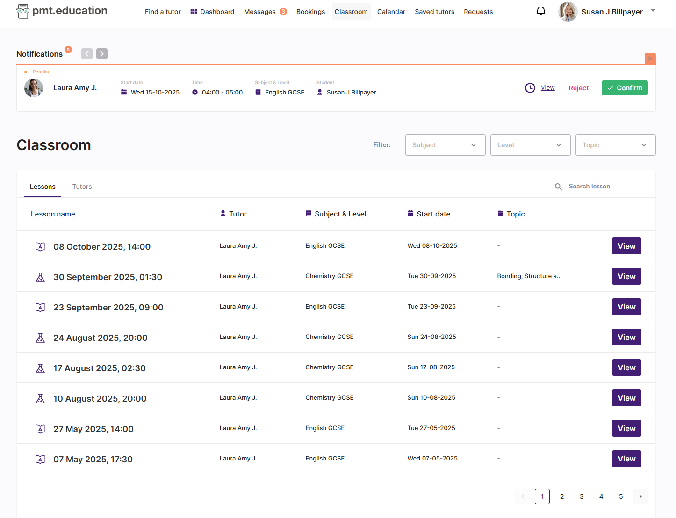Screen dimensions: 676x518
Task: Confirm the pending lesson request
Action: pyautogui.click(x=624, y=88)
